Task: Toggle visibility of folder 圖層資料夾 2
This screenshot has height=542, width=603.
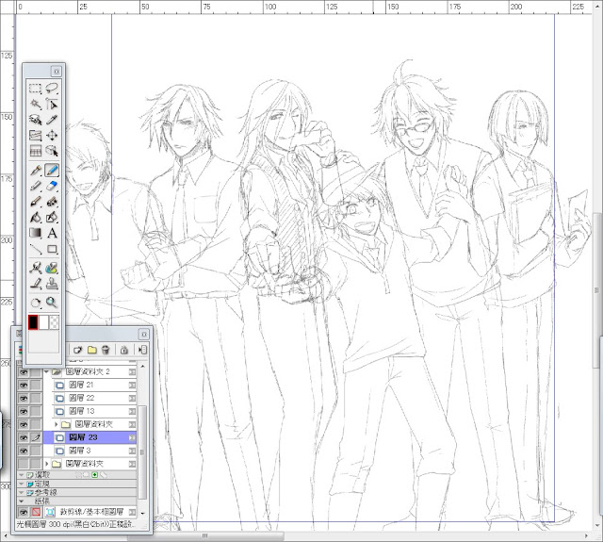Action: (x=24, y=372)
